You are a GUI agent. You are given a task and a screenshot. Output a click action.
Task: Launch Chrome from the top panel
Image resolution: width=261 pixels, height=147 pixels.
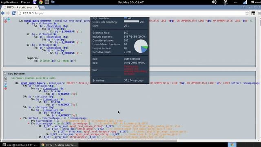pos(41,2)
